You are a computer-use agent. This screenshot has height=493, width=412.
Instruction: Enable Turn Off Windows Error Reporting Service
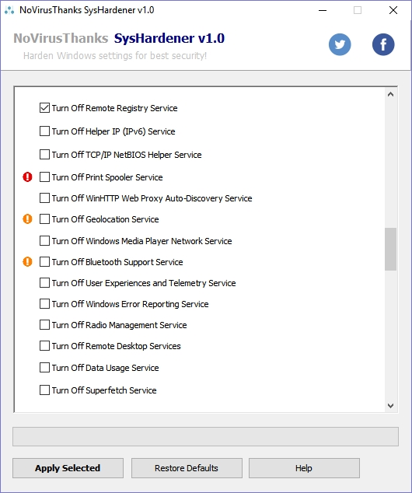click(x=44, y=304)
